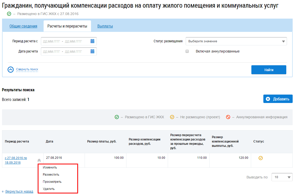The image size is (297, 195).
Task: Open the Статус размещения dropdown
Action: point(236,41)
